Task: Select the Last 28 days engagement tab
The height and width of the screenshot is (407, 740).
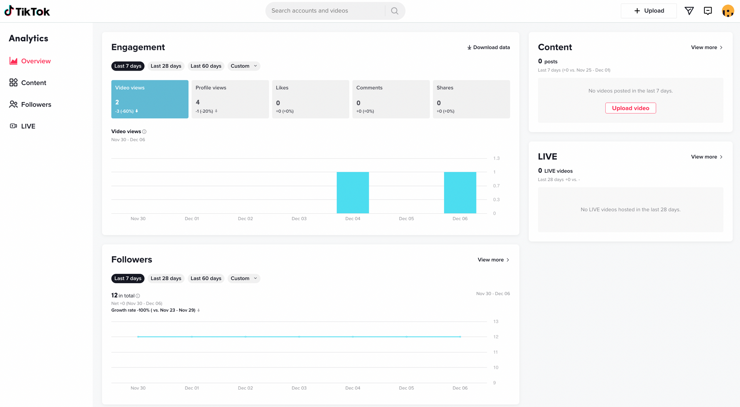Action: tap(166, 66)
